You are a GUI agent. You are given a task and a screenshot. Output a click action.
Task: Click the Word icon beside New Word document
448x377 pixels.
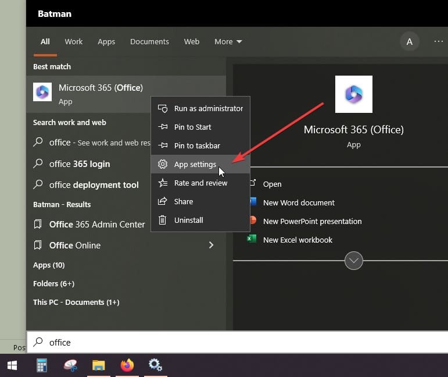tap(253, 201)
